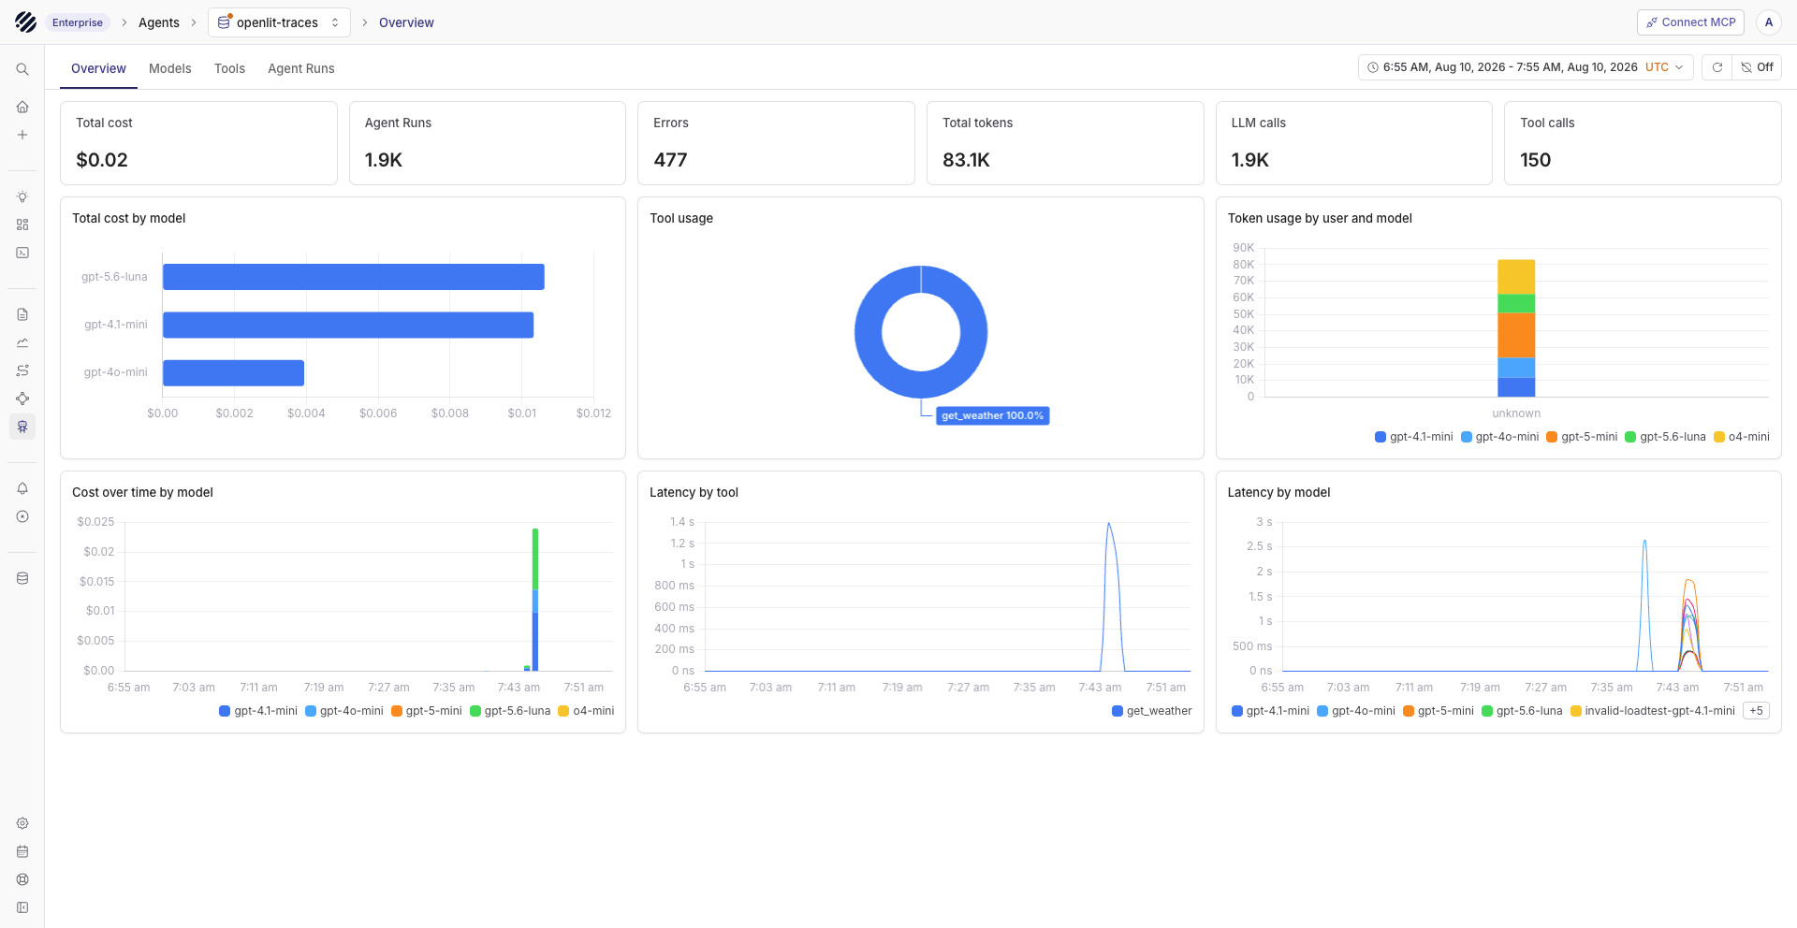Open the dashboards grid icon in the sidebar
This screenshot has height=928, width=1797.
click(x=22, y=225)
